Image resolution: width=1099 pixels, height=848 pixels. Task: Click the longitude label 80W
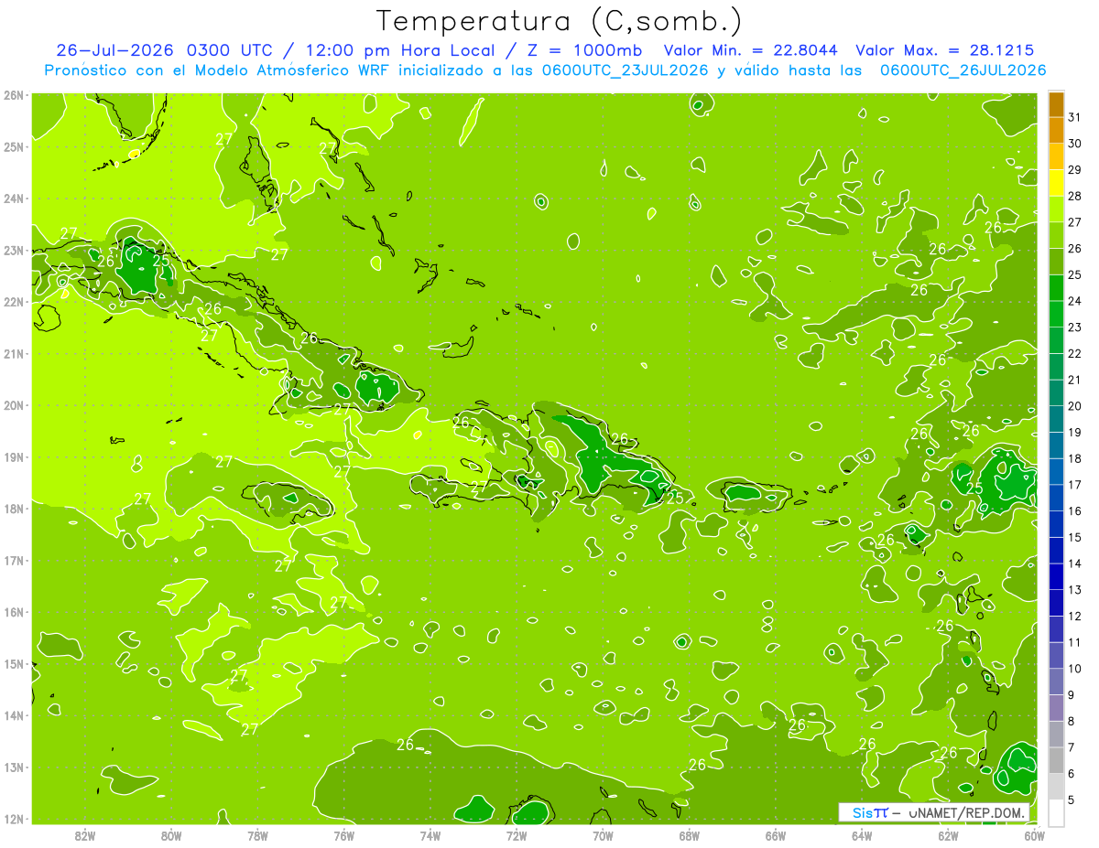(171, 835)
